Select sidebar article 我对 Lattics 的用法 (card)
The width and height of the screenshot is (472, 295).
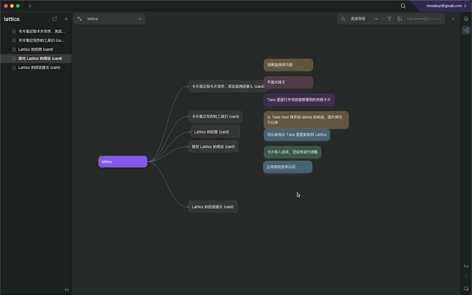(36, 58)
